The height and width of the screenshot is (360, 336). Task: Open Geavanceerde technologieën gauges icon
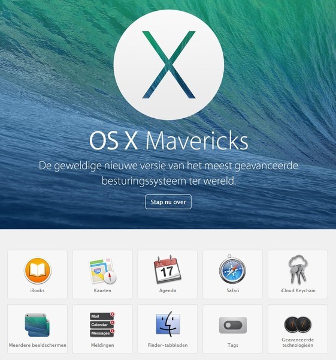click(298, 325)
